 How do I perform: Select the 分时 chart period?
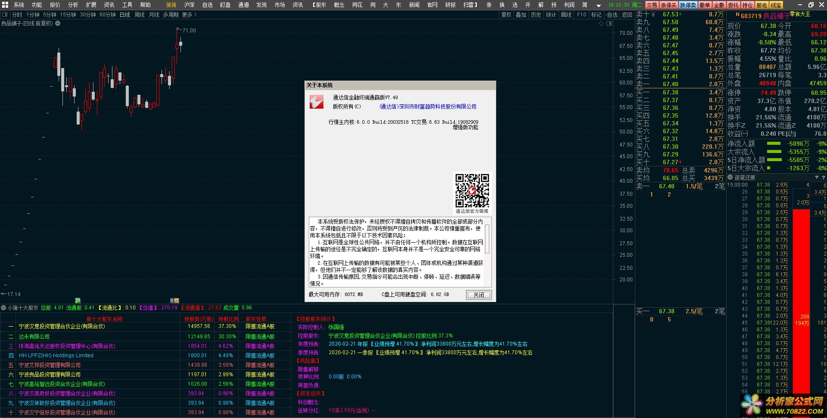pyautogui.click(x=17, y=15)
